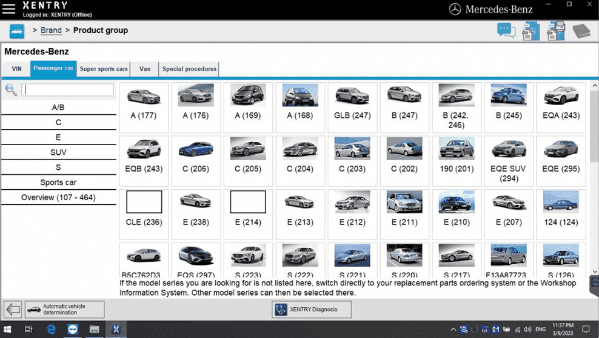Open File Explorer from the taskbar
This screenshot has height=338, width=599.
pos(95,330)
